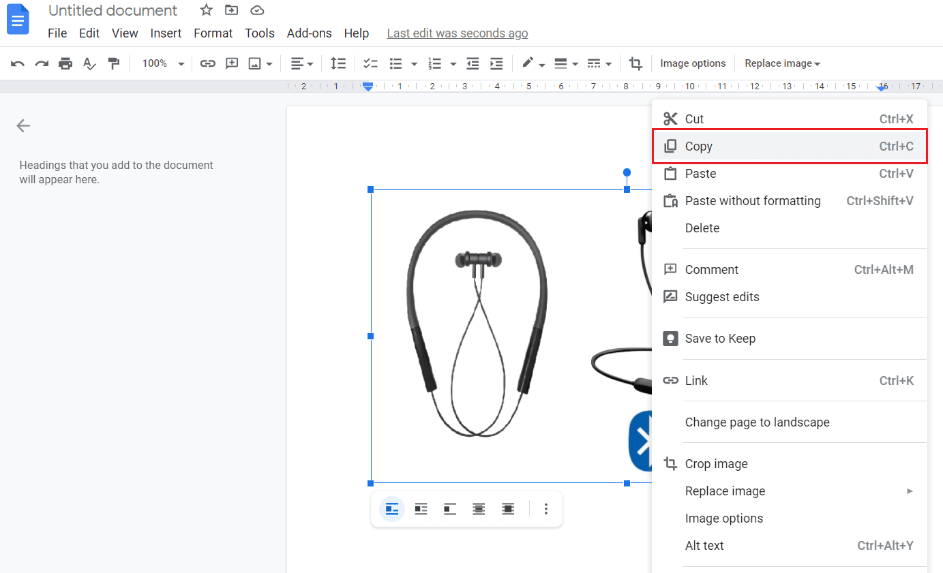Select the Crop image toolbar icon

tap(635, 63)
